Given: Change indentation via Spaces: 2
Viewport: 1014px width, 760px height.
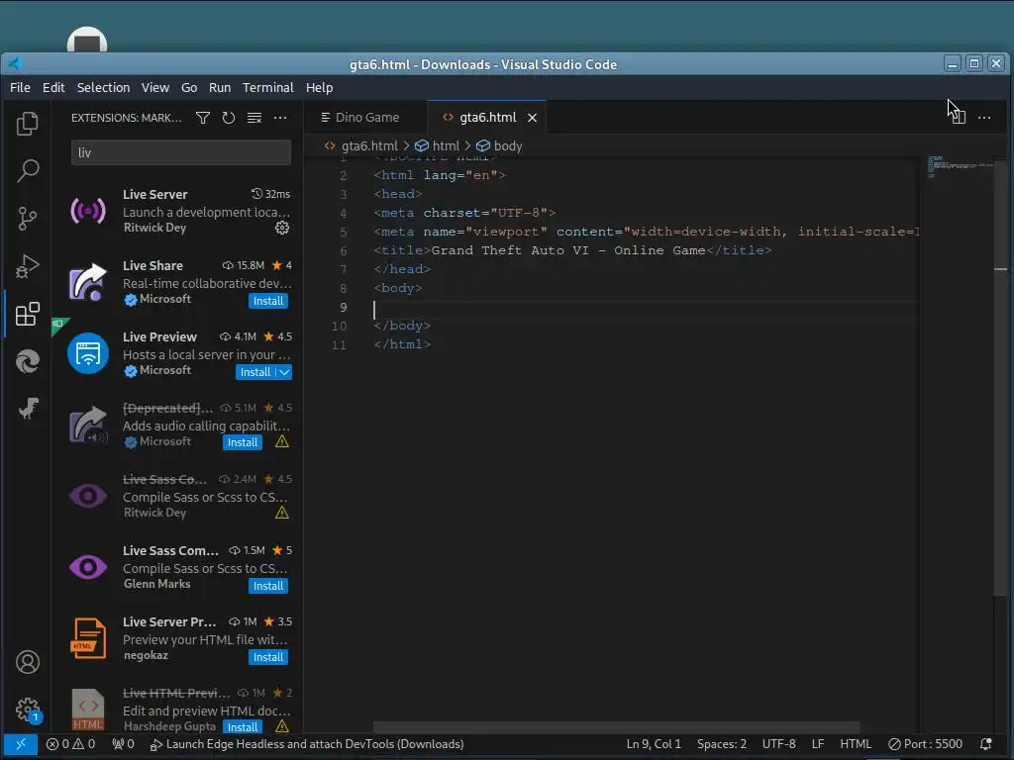Looking at the screenshot, I should tap(722, 744).
